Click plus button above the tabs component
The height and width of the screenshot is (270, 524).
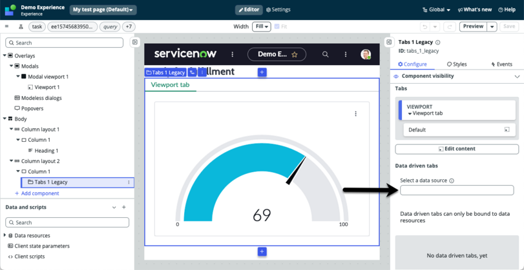click(262, 72)
